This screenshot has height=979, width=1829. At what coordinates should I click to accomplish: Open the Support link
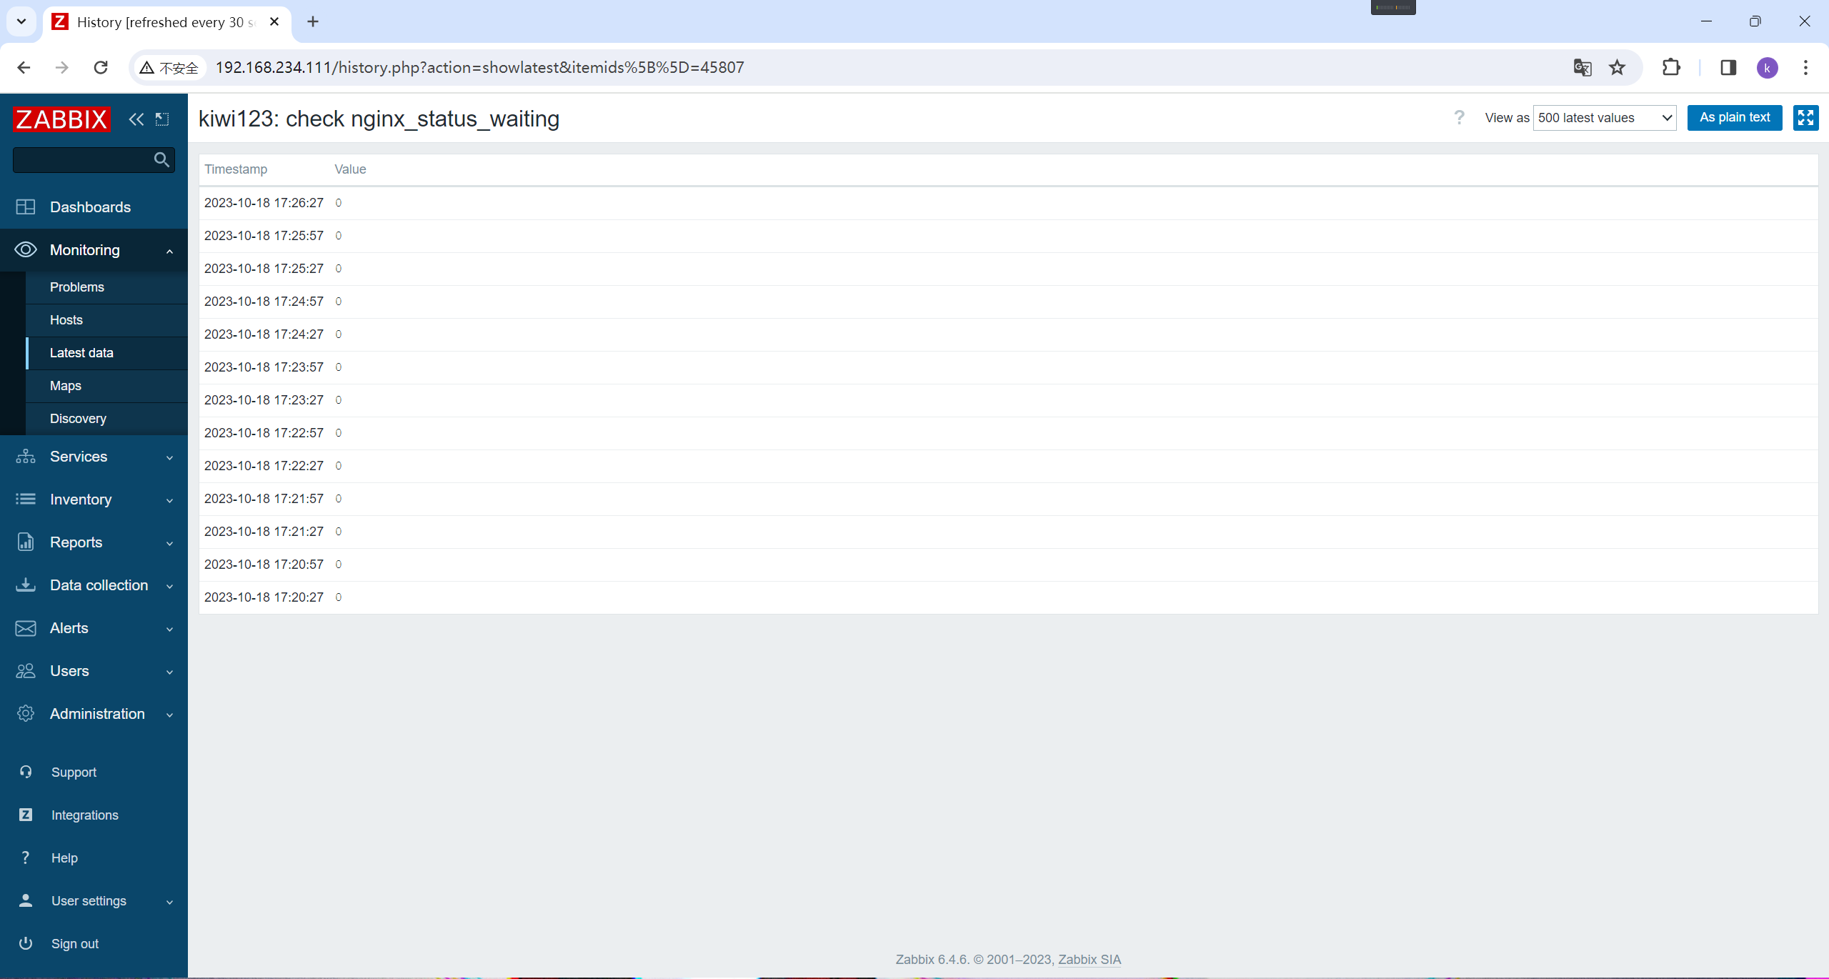(74, 772)
